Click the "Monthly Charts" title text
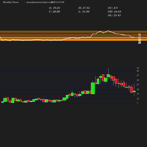The width and height of the screenshot is (147, 147). point(11,2)
